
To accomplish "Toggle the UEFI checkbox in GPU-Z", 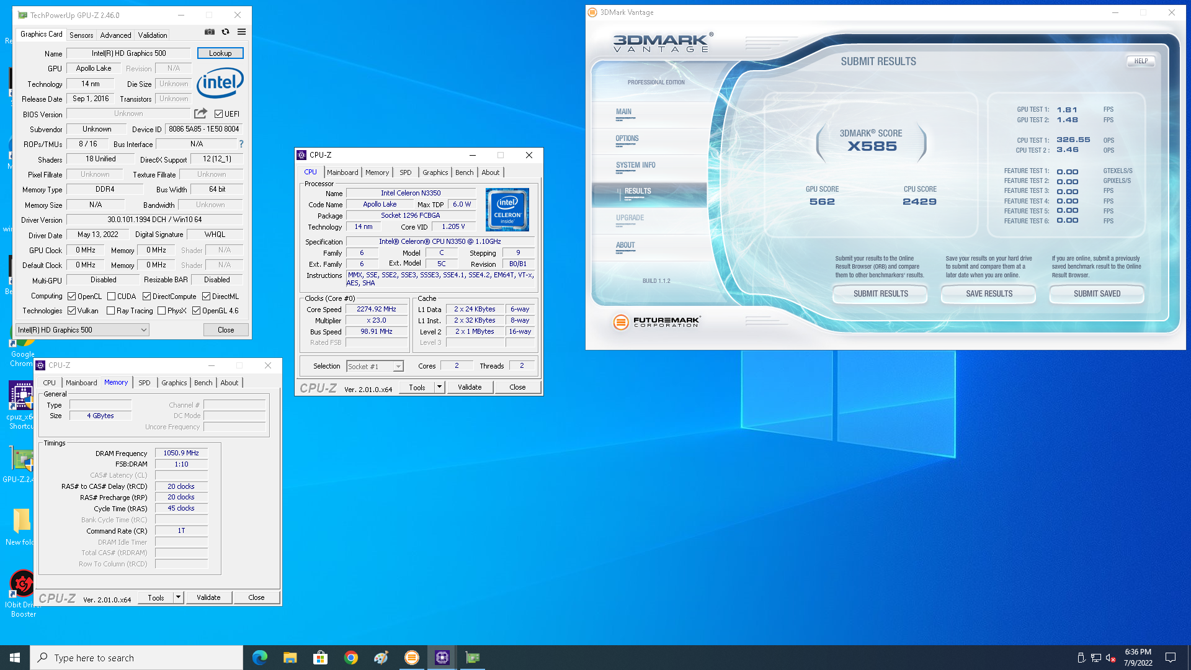I will pos(218,114).
